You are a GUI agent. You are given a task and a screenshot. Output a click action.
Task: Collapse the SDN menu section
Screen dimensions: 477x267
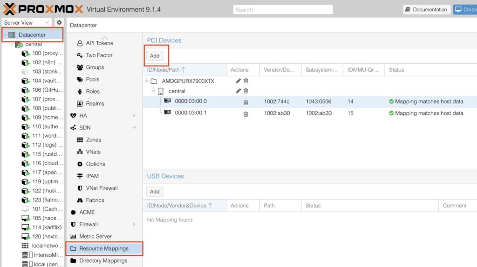[x=134, y=128]
